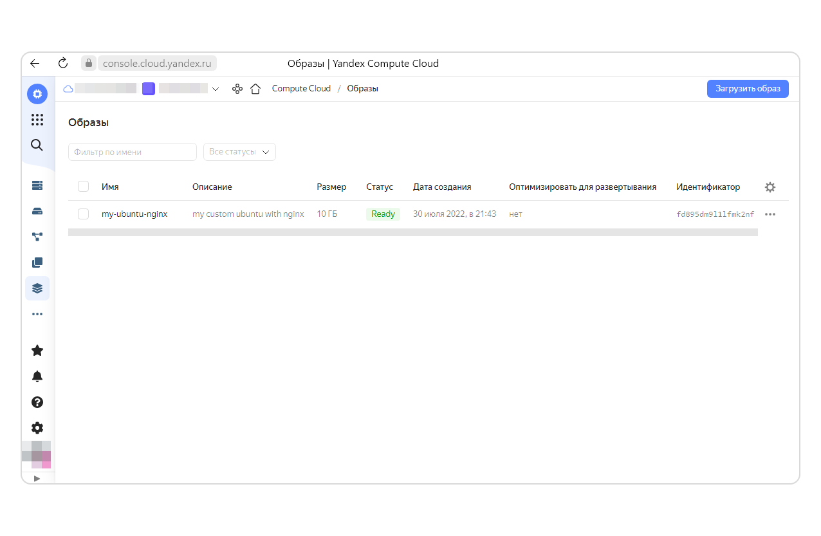Open notifications bell icon
Image resolution: width=821 pixels, height=536 pixels.
click(37, 376)
